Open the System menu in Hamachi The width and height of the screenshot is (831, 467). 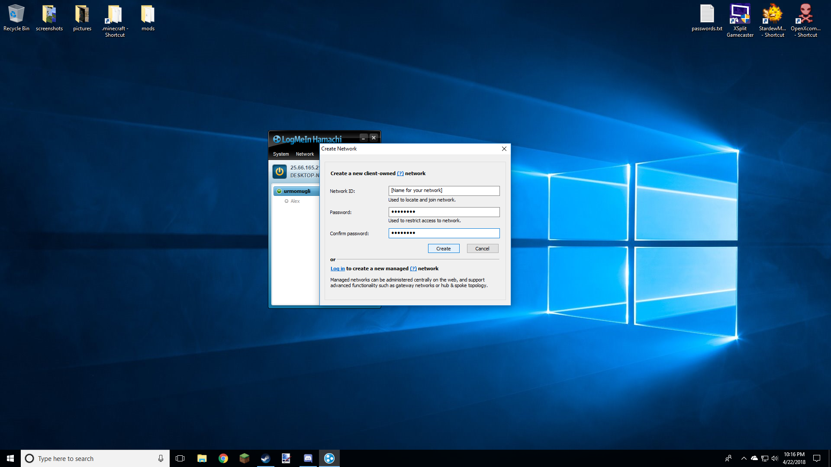coord(280,154)
